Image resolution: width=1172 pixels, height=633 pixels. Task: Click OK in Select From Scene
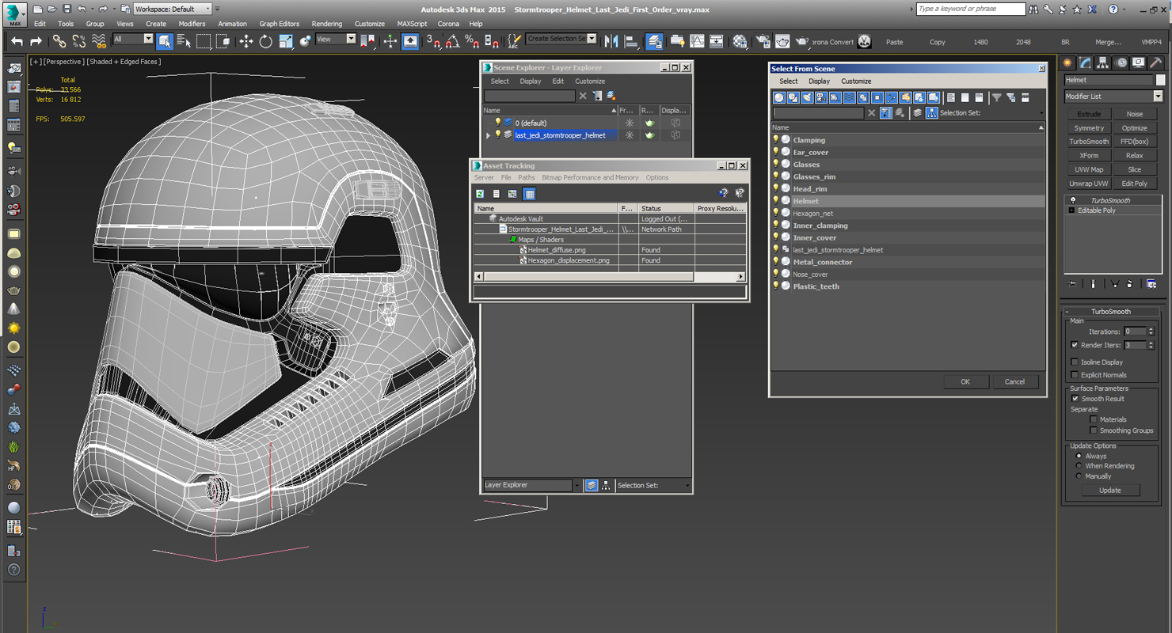(965, 381)
